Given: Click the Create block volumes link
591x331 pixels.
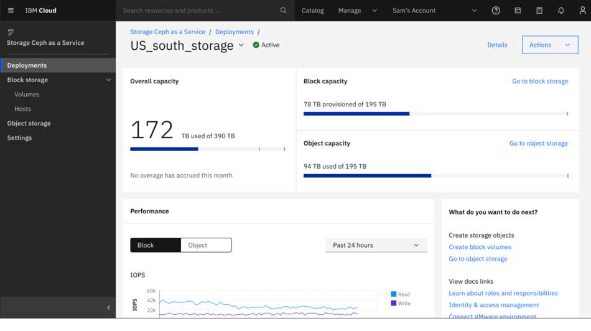Looking at the screenshot, I should coord(480,247).
